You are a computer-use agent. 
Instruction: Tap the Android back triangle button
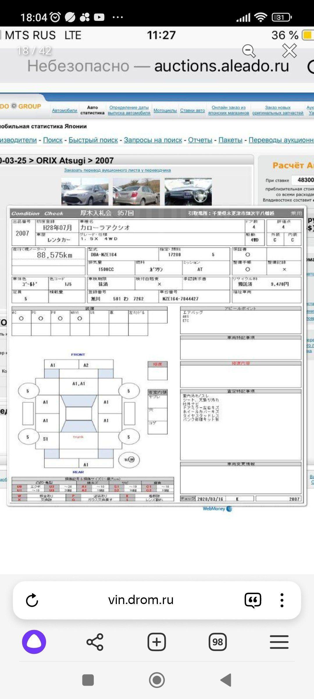pyautogui.click(x=226, y=680)
